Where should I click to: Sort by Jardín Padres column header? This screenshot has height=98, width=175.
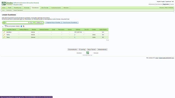pos(103,29)
